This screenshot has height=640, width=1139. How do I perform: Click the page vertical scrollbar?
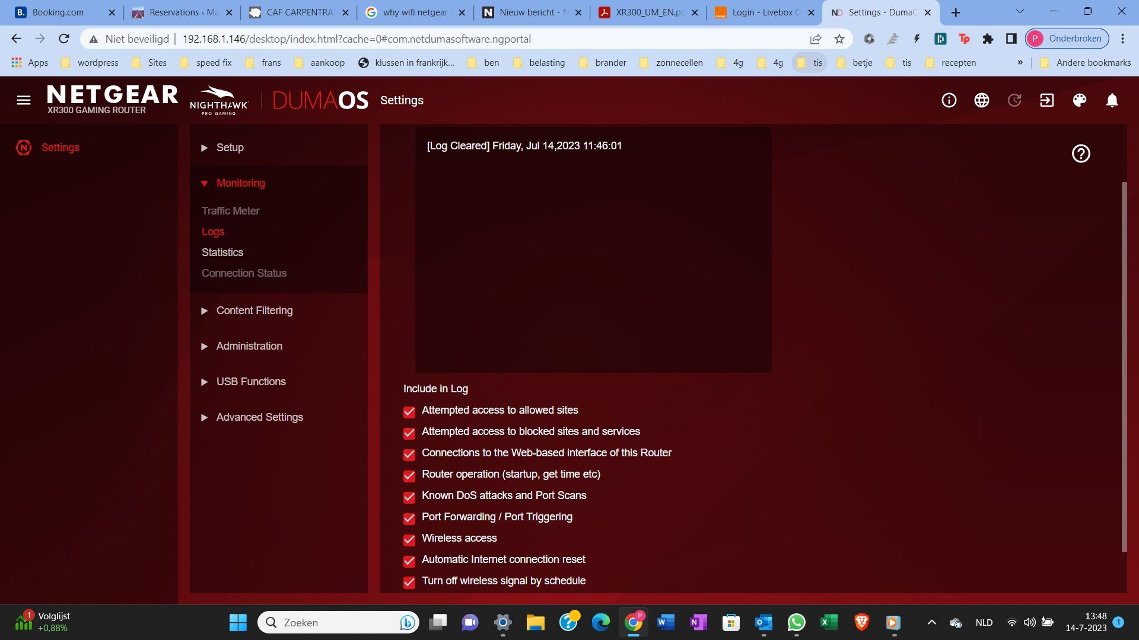[x=1124, y=367]
